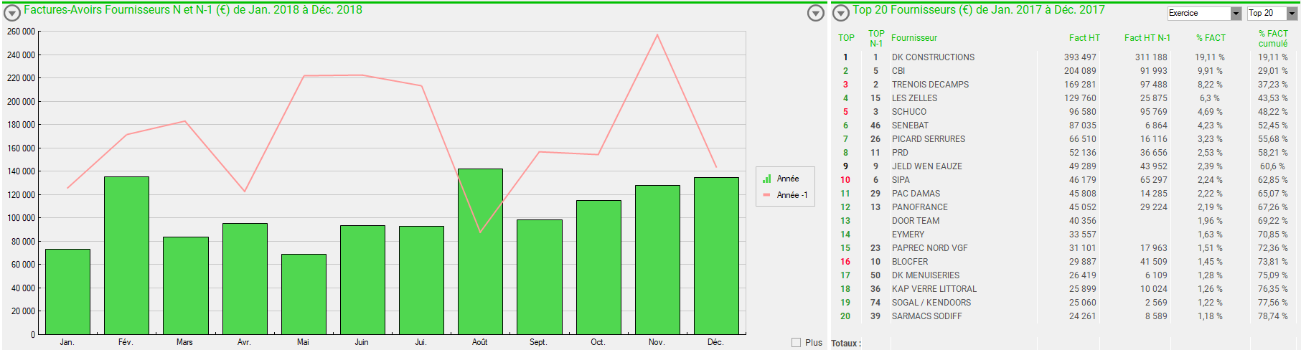This screenshot has width=1301, height=350.
Task: Select the Déc. green bar
Action: pyautogui.click(x=716, y=256)
